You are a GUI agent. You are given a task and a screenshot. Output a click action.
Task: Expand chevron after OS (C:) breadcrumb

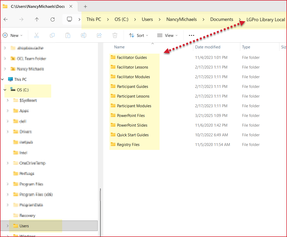[x=135, y=19]
